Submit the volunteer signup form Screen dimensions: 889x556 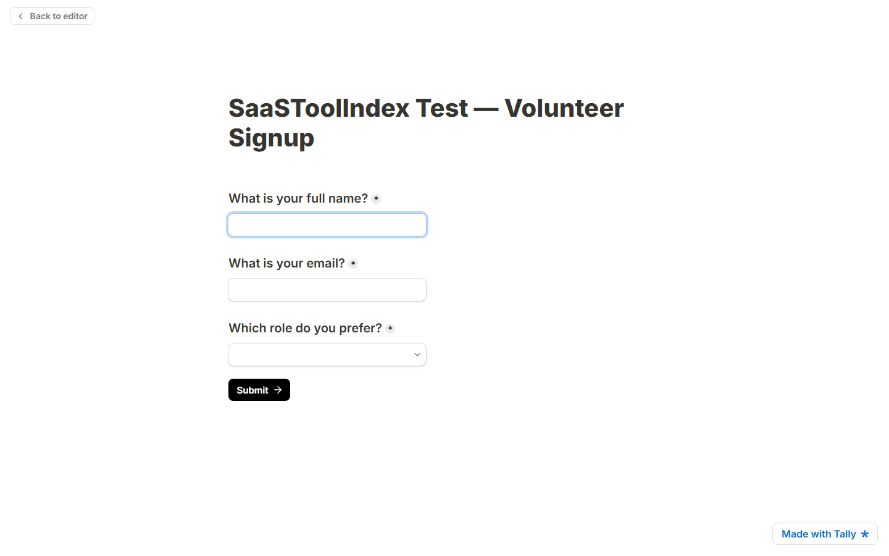coord(259,390)
